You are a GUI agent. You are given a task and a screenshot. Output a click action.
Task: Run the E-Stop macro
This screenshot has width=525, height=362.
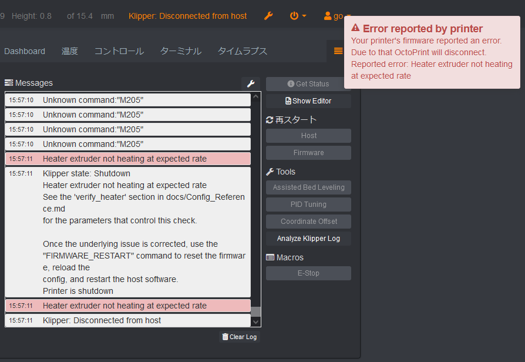(308, 273)
